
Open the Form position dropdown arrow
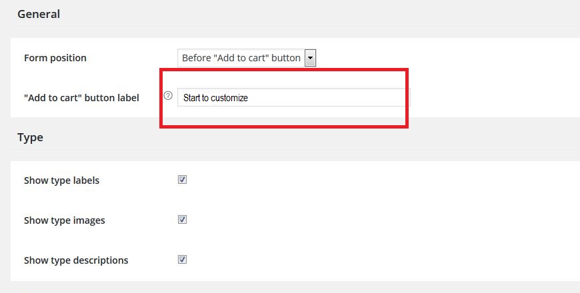coord(311,58)
